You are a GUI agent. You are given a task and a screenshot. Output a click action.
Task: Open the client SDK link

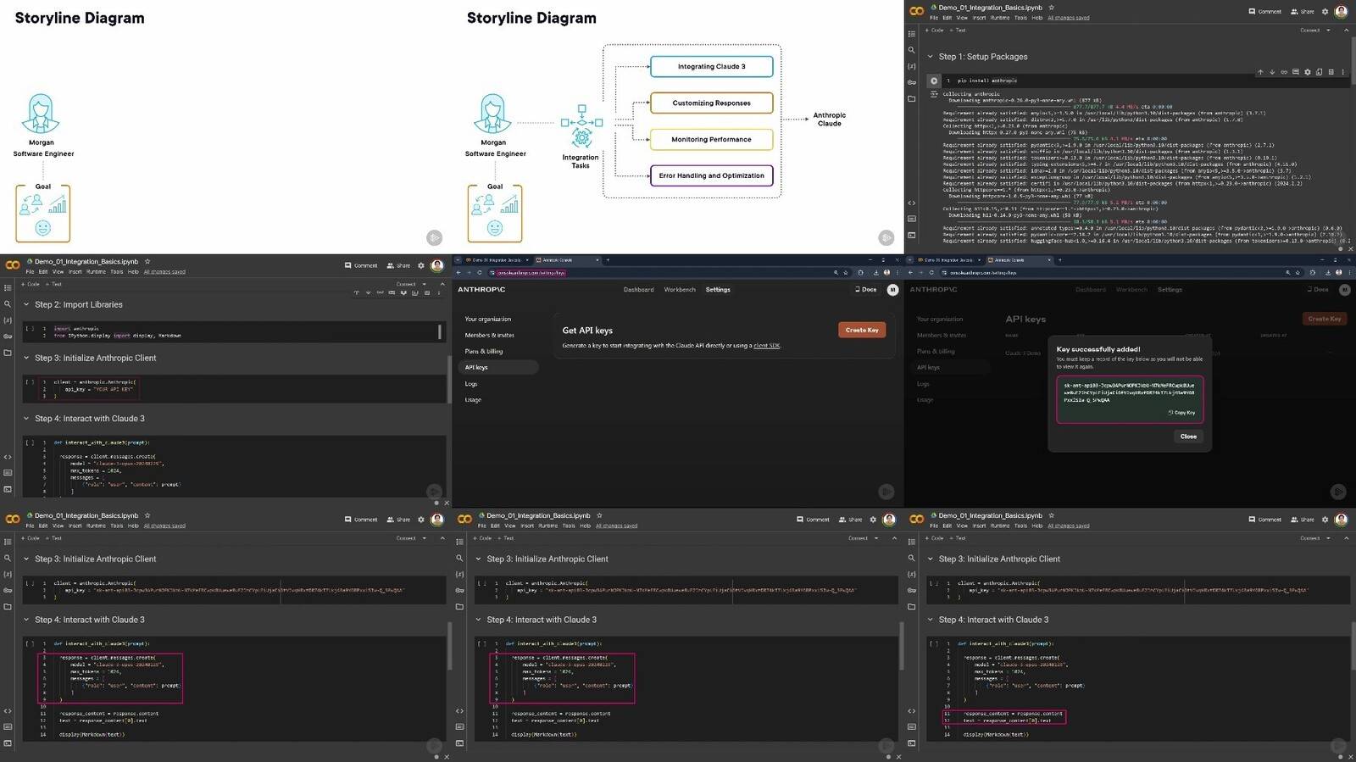[x=766, y=346]
